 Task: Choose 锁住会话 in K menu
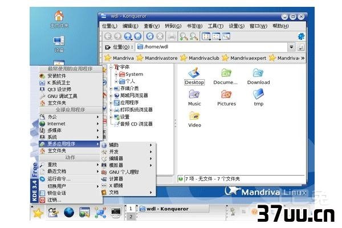click(x=70, y=193)
